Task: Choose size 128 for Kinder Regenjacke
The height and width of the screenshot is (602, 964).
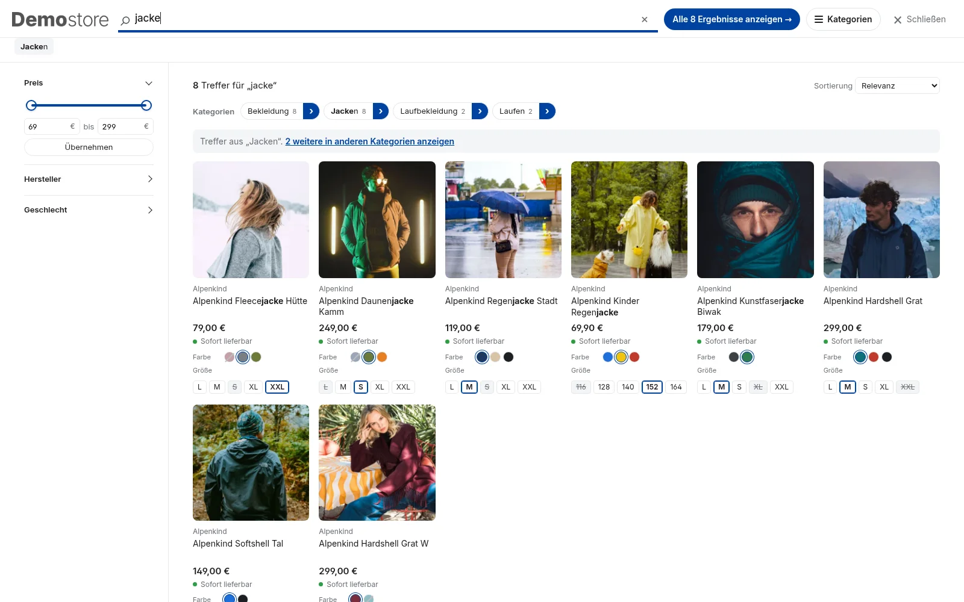Action: (604, 387)
